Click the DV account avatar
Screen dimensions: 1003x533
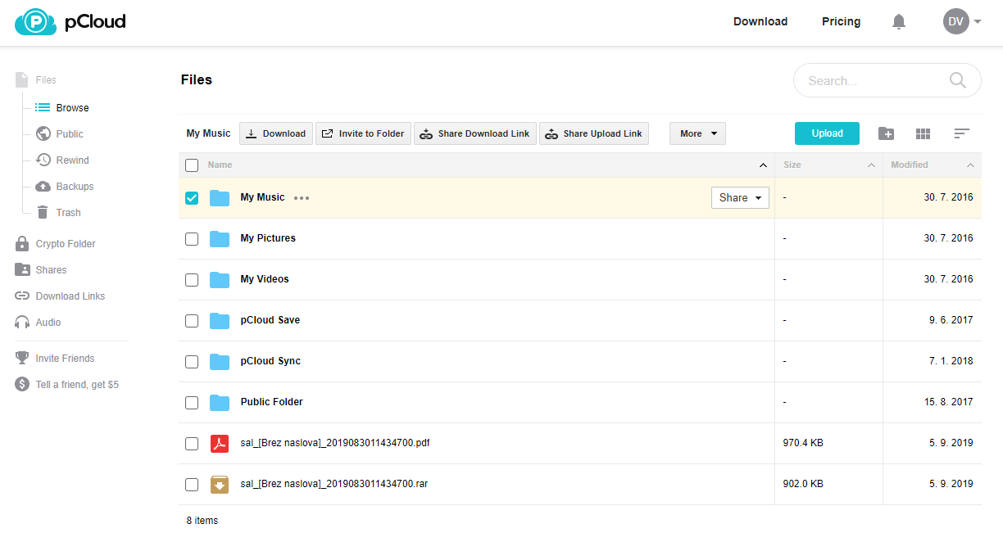pyautogui.click(x=956, y=22)
